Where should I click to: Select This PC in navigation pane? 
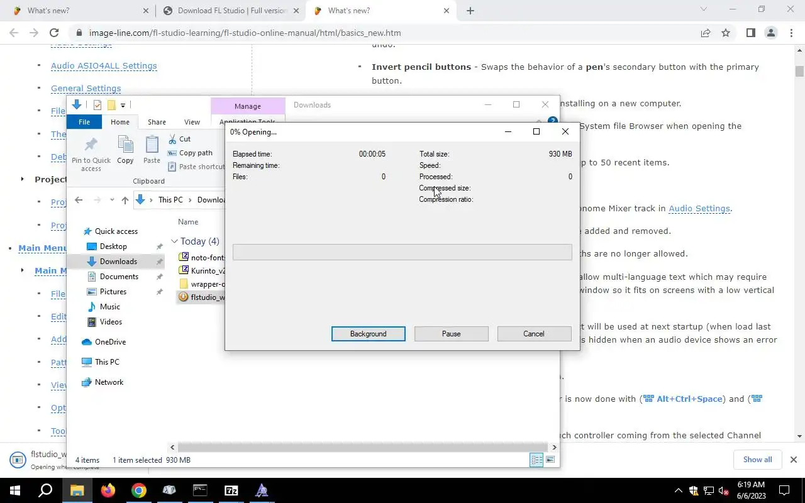101,362
